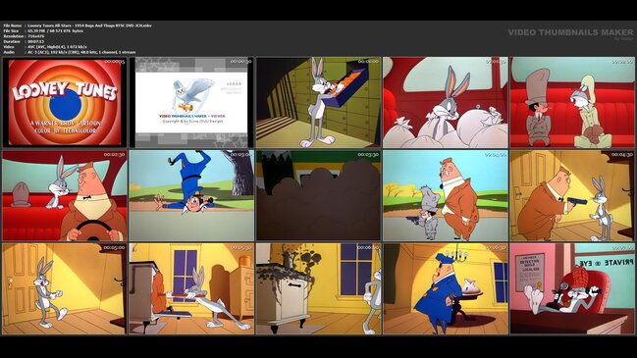The width and height of the screenshot is (637, 358).
Task: Select the brown smoke cloud explosion frame
Action: point(318,195)
